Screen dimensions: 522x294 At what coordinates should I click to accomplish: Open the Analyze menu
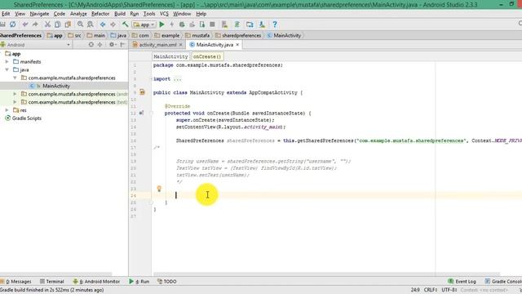(78, 14)
